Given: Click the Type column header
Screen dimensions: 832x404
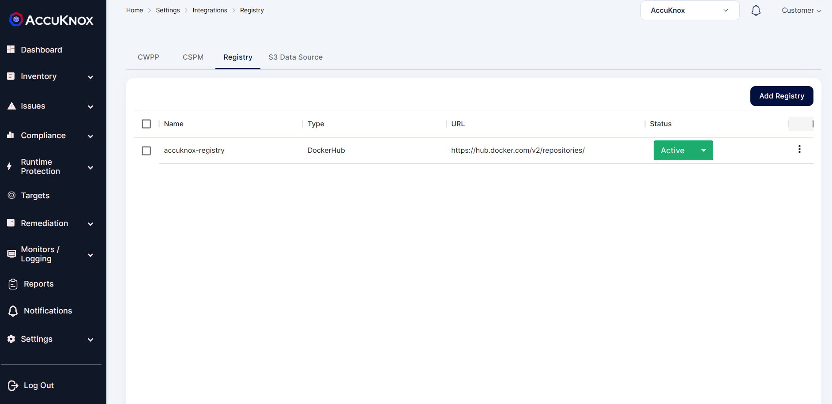Looking at the screenshot, I should [316, 124].
